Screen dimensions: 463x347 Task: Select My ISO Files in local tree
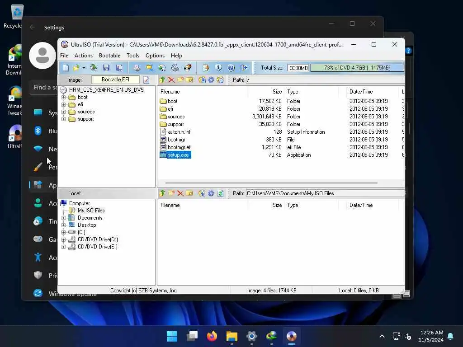click(91, 211)
